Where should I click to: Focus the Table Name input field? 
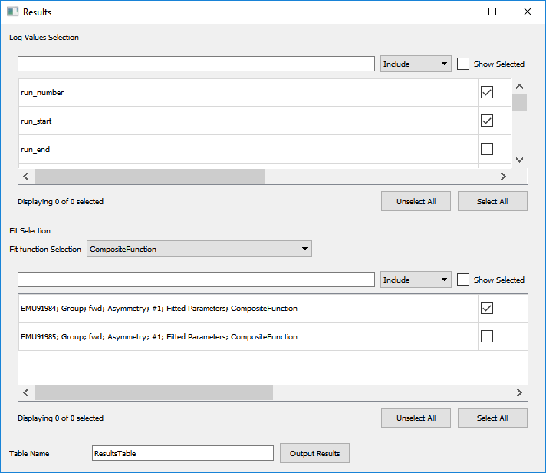point(183,453)
